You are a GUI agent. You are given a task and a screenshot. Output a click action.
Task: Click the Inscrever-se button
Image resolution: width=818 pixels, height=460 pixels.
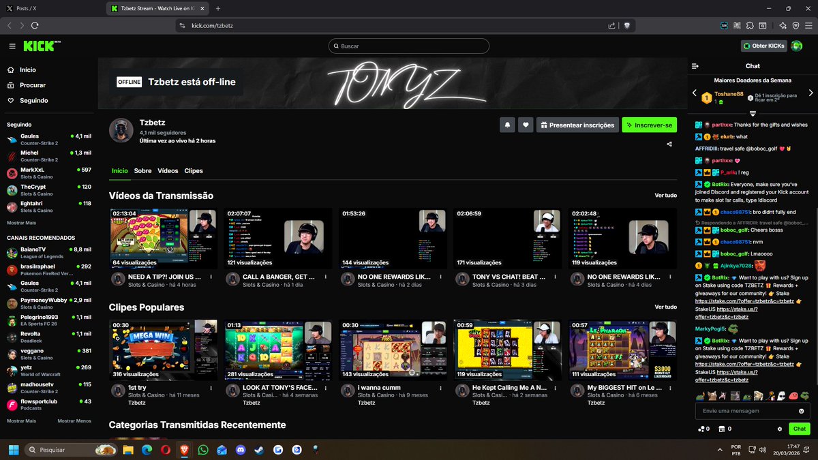click(x=649, y=125)
